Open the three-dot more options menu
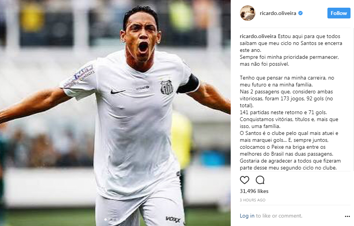 [347, 216]
